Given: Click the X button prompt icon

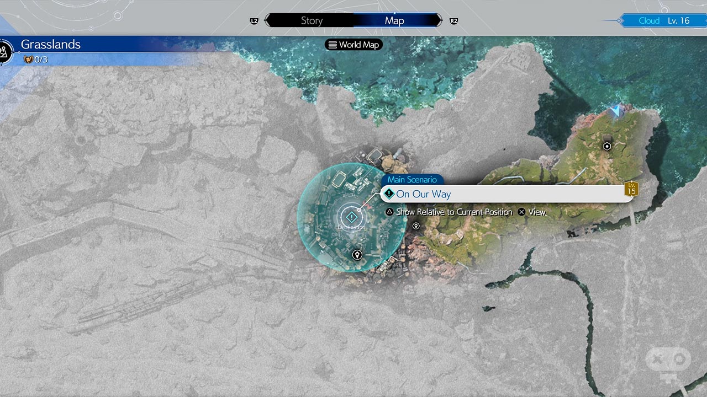Looking at the screenshot, I should [x=521, y=212].
